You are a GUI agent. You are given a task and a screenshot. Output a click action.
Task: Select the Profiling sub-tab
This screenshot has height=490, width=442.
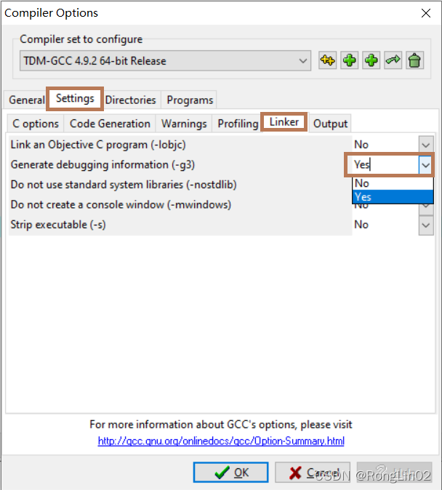(238, 124)
